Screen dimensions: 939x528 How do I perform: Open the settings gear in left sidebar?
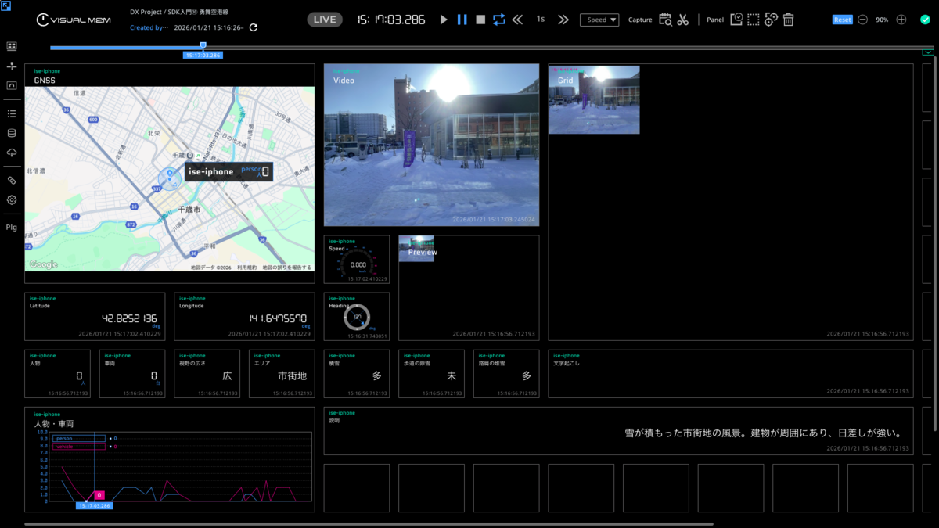click(12, 200)
